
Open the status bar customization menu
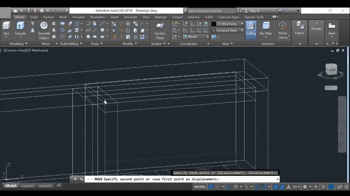pyautogui.click(x=346, y=187)
